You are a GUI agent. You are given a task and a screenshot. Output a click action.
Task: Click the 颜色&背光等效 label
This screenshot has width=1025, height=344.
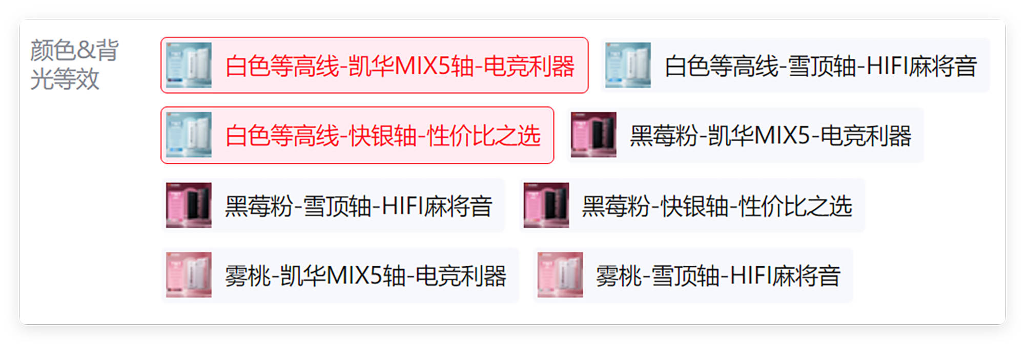click(74, 64)
